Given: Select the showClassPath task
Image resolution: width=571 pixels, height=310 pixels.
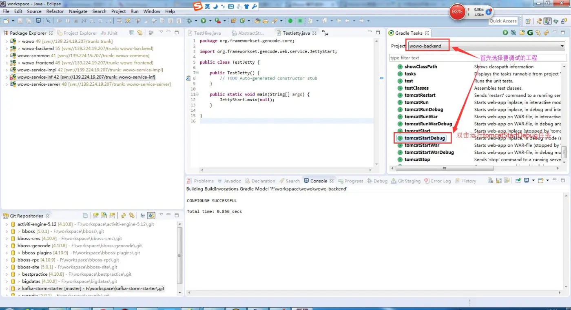Looking at the screenshot, I should 421,66.
